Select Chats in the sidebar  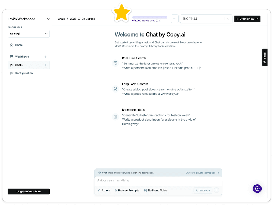click(19, 65)
